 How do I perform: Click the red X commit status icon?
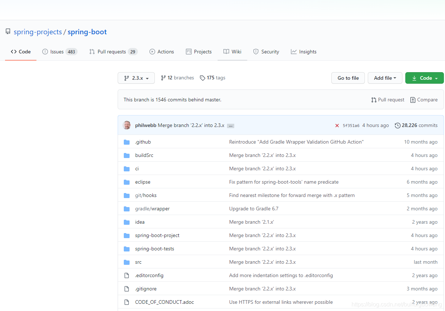(x=337, y=125)
